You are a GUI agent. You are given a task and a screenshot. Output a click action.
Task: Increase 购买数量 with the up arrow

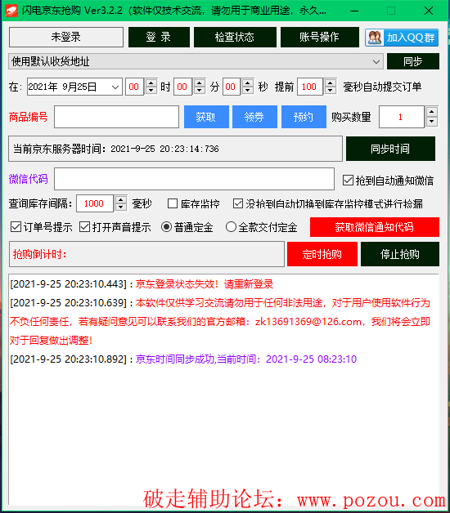point(432,112)
